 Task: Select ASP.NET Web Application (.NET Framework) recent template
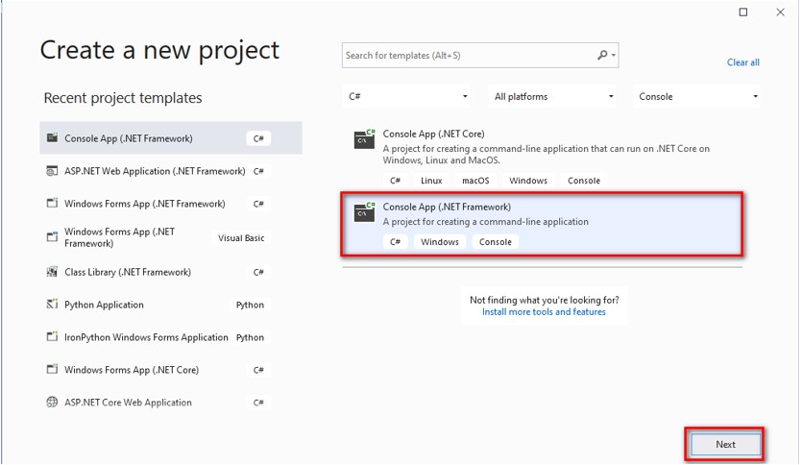171,171
